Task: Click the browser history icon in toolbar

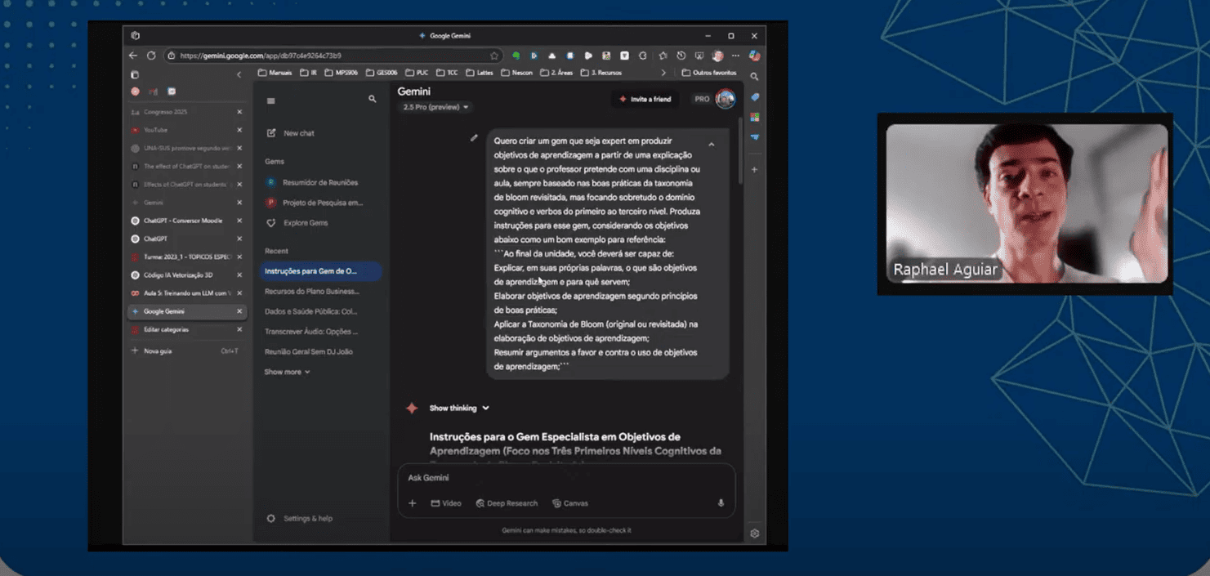Action: tap(681, 56)
